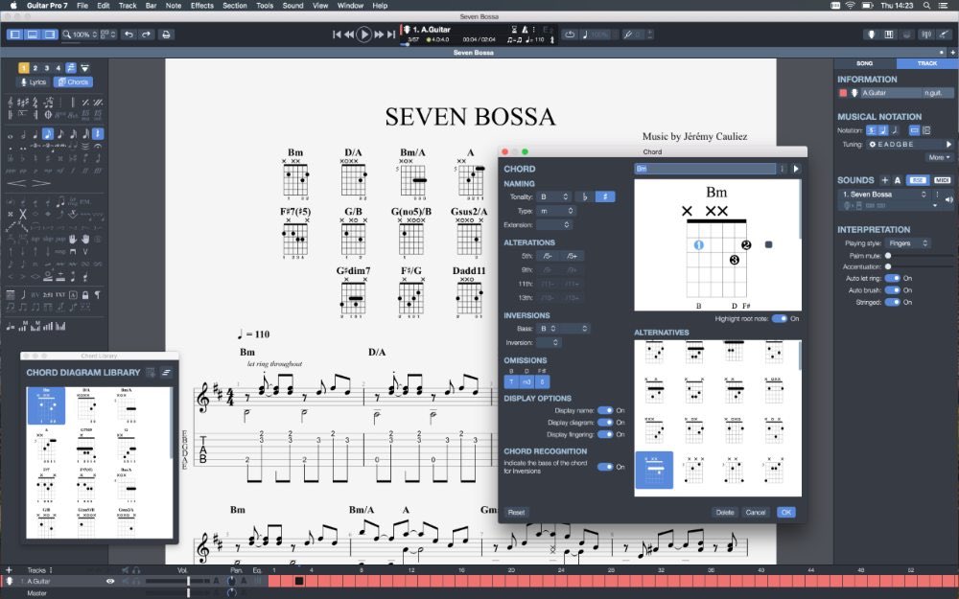Click OK in the Chord dialog
Screen dimensions: 959x599
[x=785, y=513]
